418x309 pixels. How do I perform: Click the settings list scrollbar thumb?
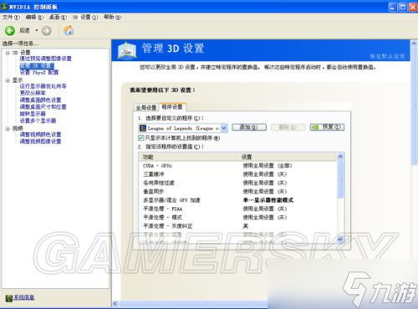coord(340,180)
